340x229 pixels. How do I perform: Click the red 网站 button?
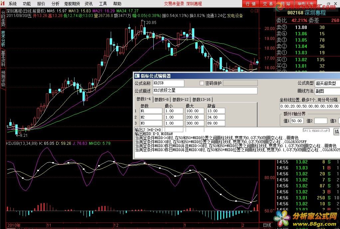tap(285, 4)
